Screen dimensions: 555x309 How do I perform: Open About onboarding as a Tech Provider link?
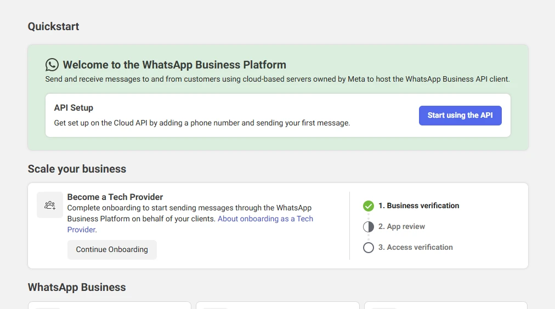click(190, 224)
